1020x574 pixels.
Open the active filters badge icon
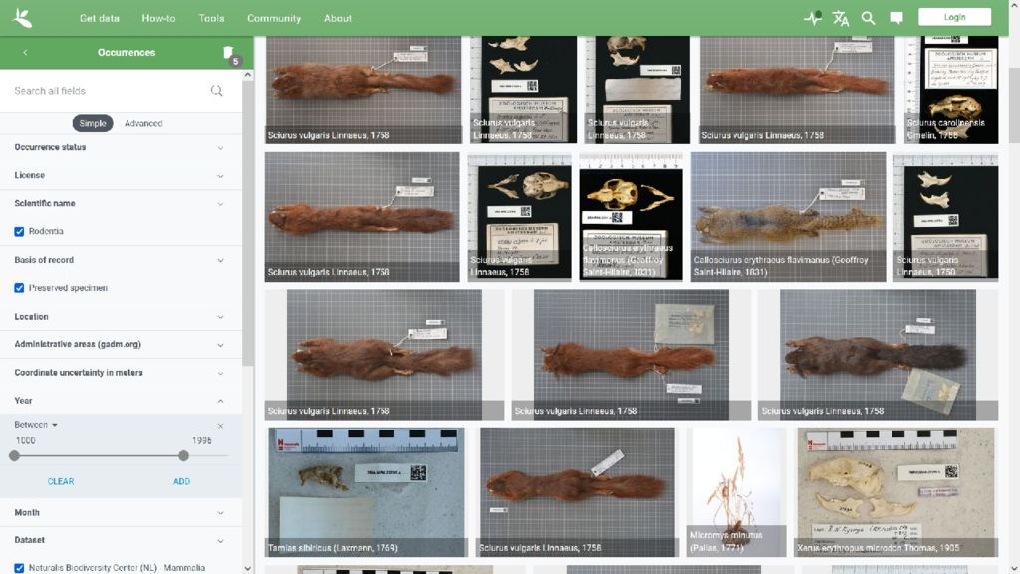pyautogui.click(x=230, y=55)
